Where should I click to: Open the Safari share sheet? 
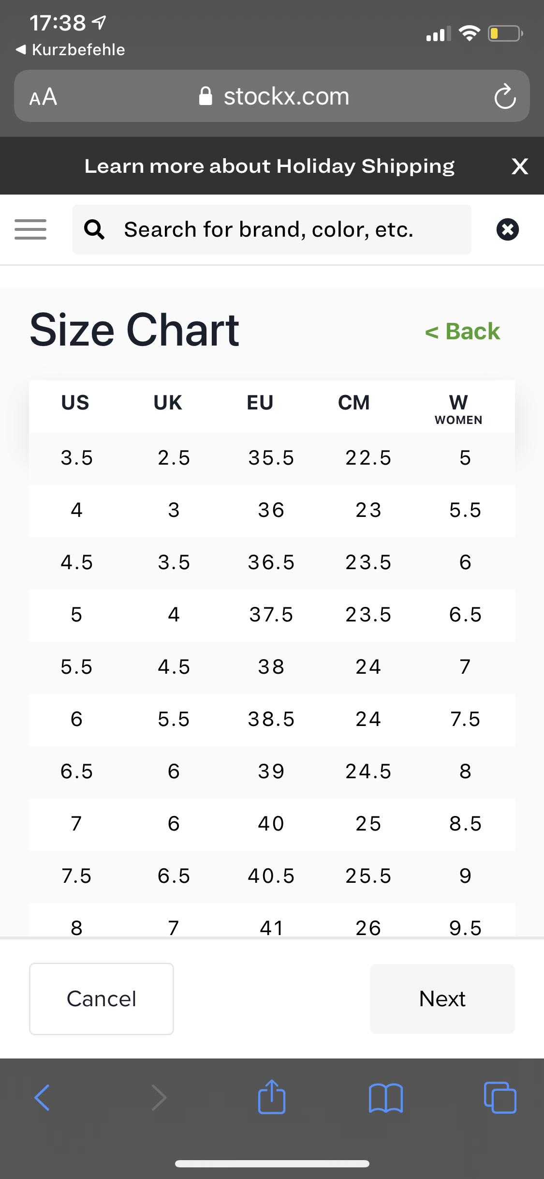[272, 1097]
